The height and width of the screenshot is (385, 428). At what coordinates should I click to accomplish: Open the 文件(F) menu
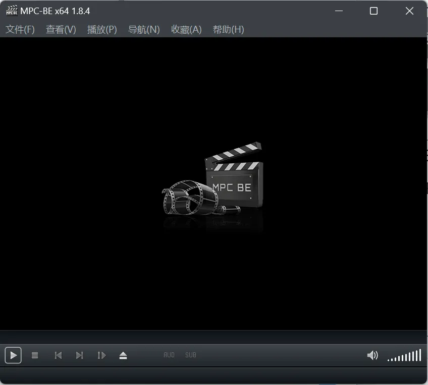click(x=20, y=30)
